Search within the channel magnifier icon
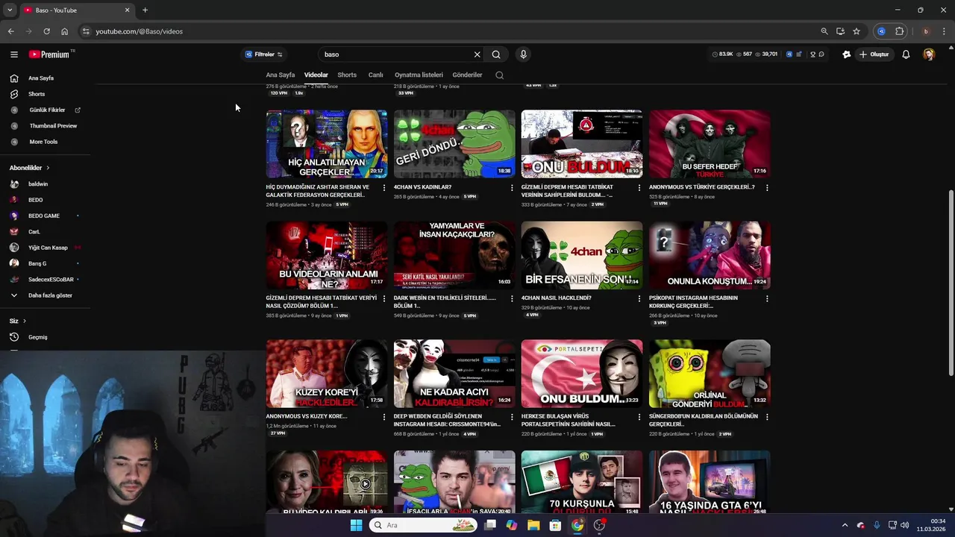Screen dimensions: 955x537 pyautogui.click(x=500, y=75)
